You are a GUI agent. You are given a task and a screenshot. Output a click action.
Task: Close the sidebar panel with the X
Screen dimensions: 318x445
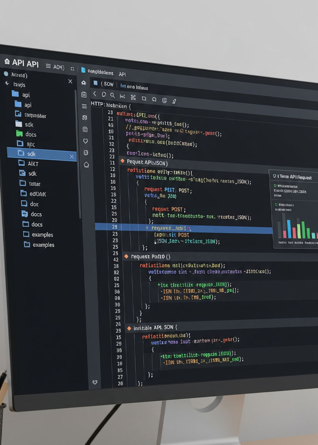(x=70, y=81)
